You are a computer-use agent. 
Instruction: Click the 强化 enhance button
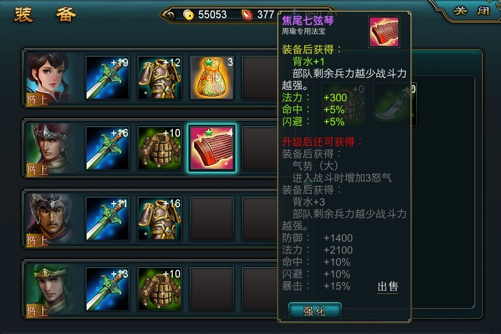point(315,311)
